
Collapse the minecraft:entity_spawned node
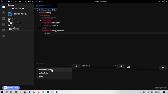tap(43, 31)
